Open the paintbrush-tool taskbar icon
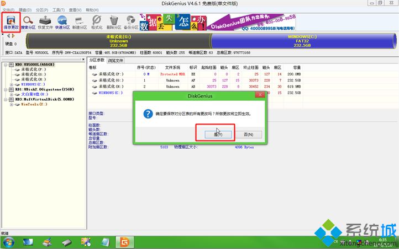Image resolution: width=399 pixels, height=249 pixels. (47, 242)
